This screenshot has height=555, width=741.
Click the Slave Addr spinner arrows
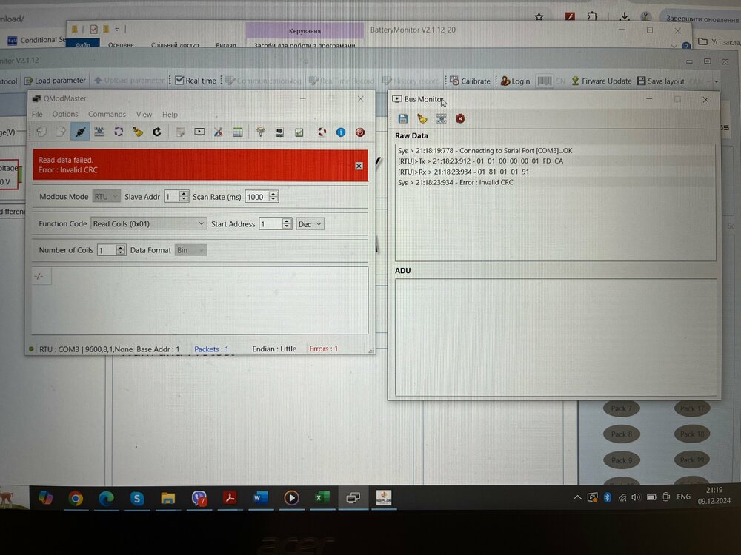[184, 196]
